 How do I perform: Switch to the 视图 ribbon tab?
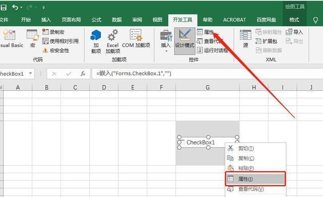pos(157,20)
